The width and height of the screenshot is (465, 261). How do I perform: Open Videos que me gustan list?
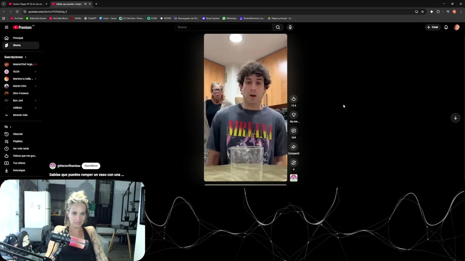coord(20,156)
